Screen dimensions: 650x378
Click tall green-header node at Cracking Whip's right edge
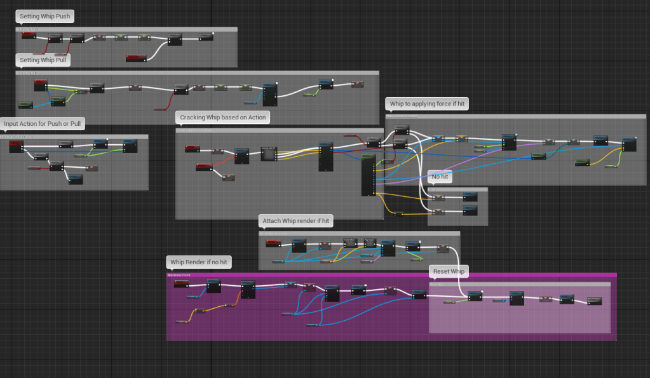tap(368, 175)
